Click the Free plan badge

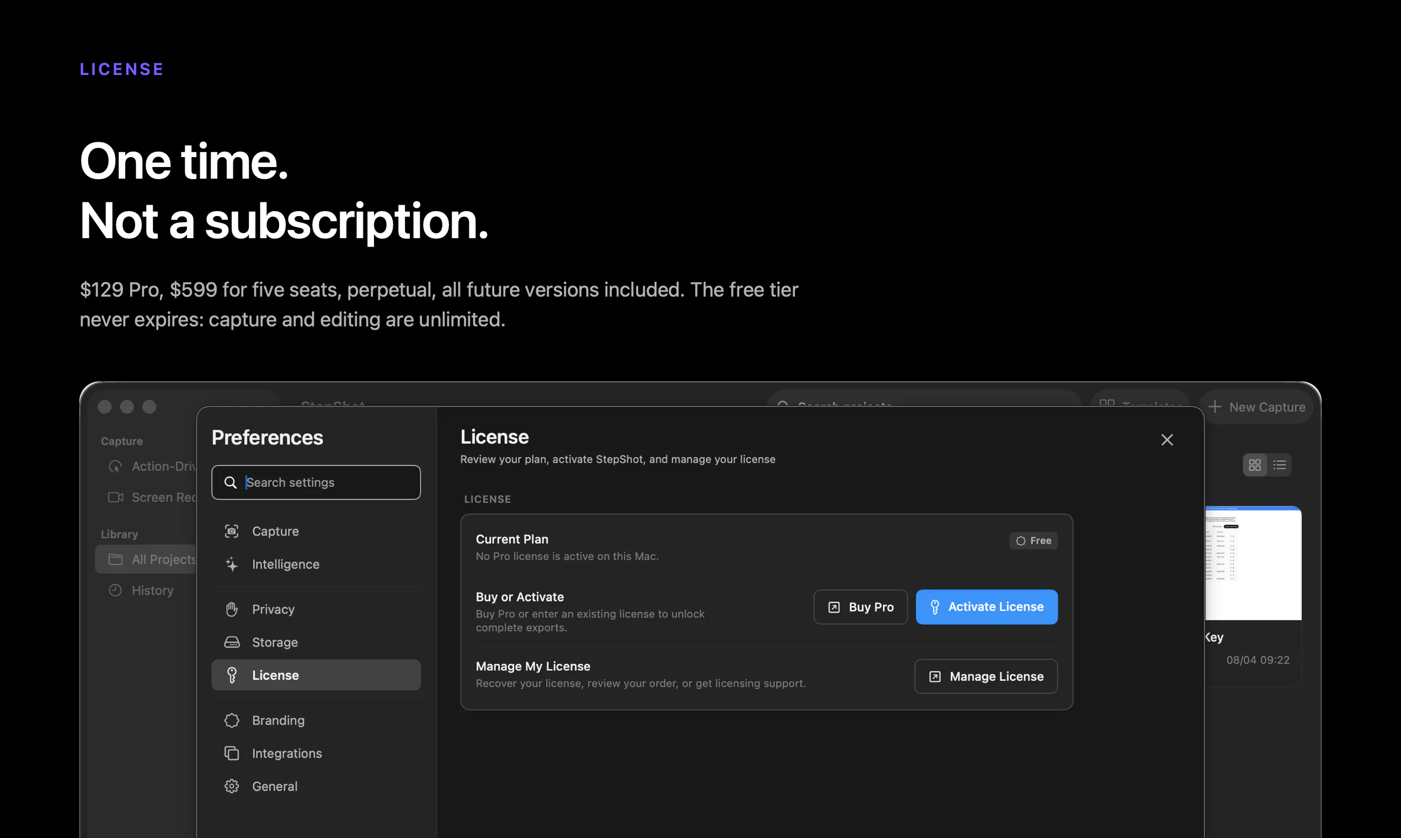(1033, 540)
